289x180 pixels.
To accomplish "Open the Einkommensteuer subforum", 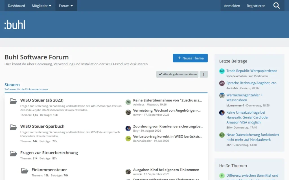I will pyautogui.click(x=49, y=170).
